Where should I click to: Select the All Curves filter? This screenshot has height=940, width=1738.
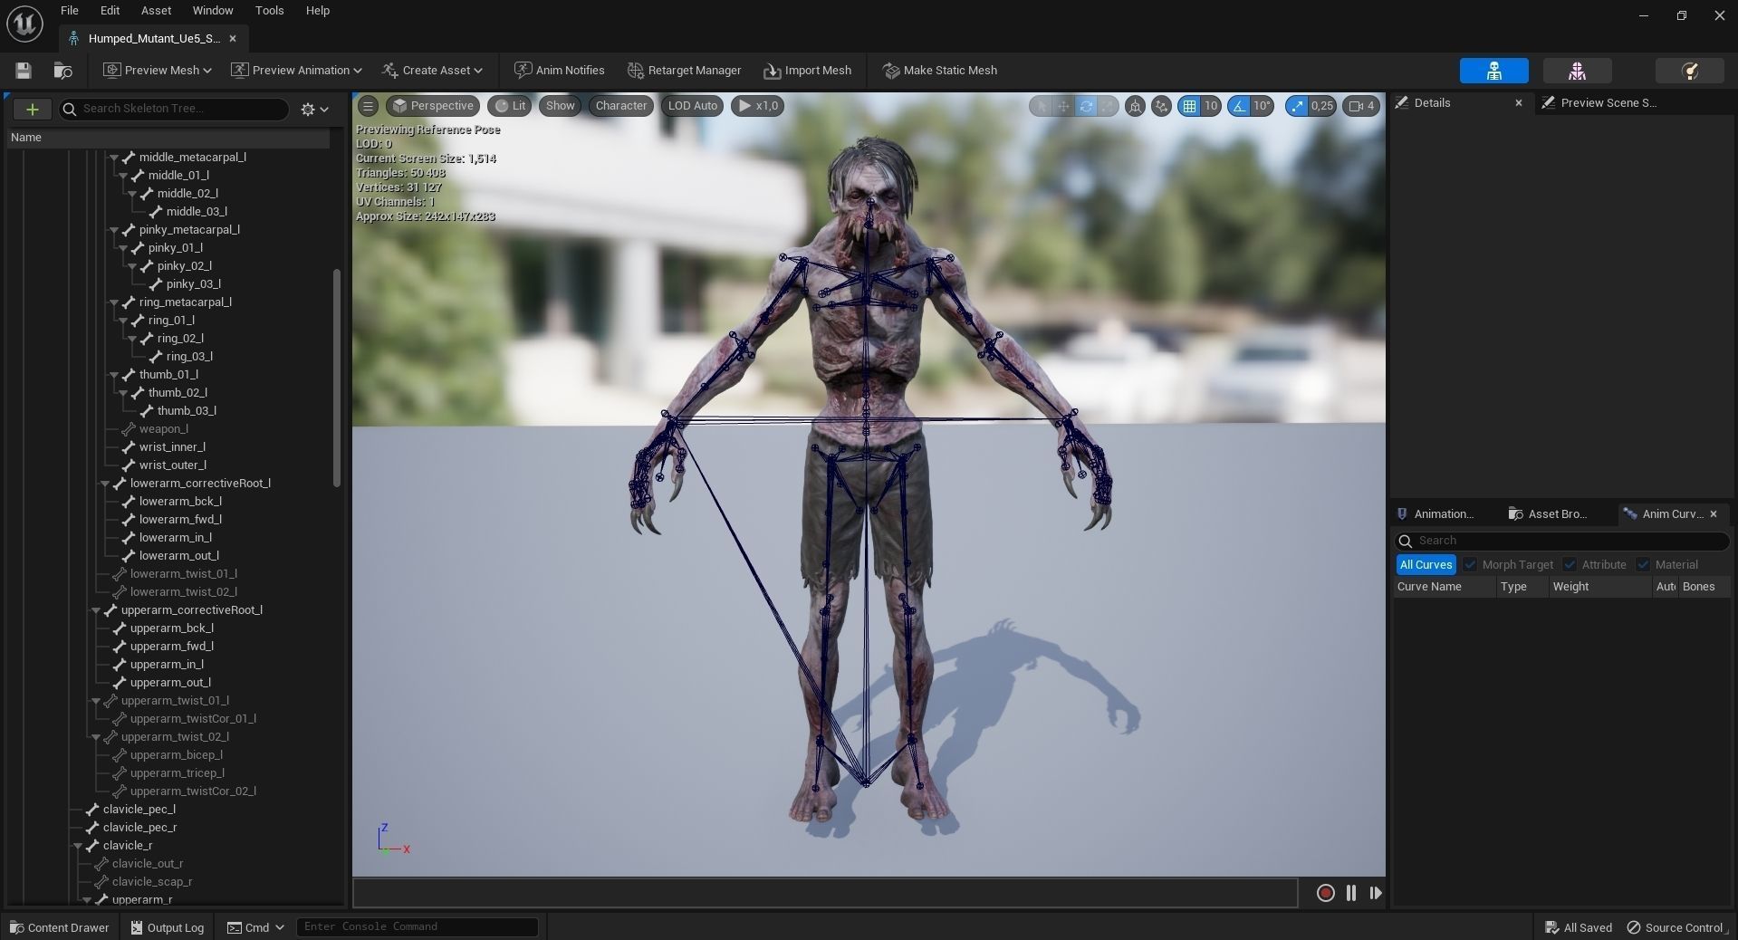click(1426, 565)
